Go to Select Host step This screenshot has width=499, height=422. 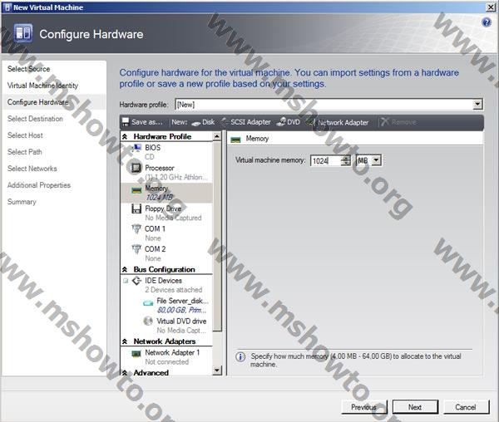(x=25, y=135)
